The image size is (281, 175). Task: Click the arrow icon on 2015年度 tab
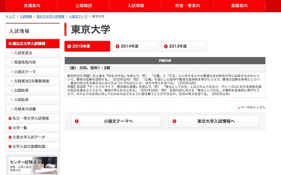click(69, 46)
